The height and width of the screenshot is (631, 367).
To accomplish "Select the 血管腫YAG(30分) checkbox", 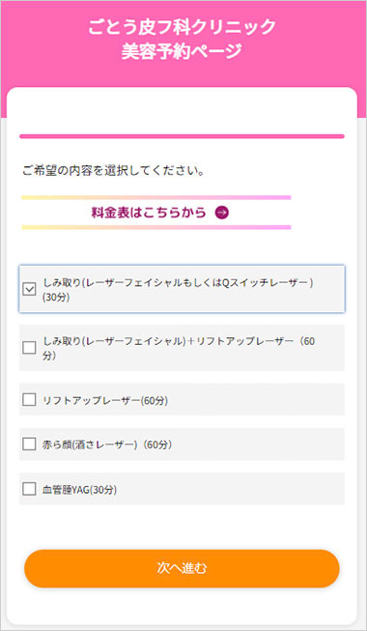I will point(29,489).
